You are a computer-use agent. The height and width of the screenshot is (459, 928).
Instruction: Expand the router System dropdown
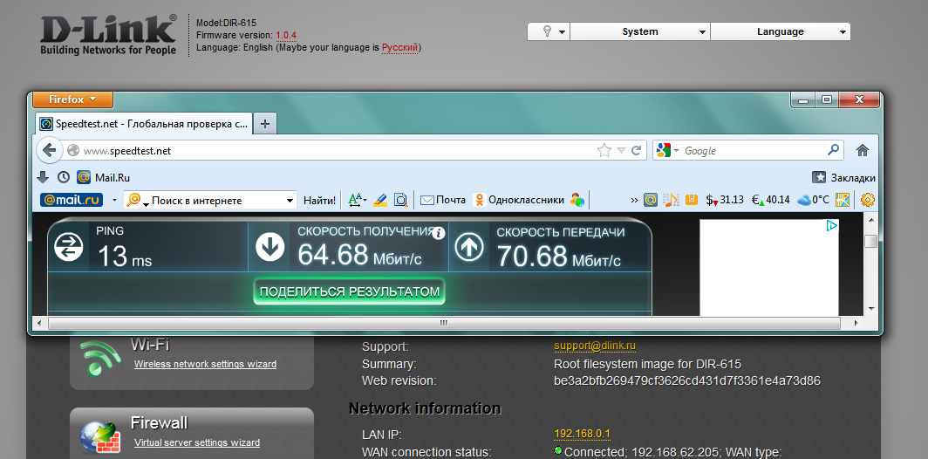click(x=640, y=31)
